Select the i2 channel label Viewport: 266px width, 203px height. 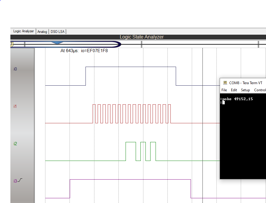pyautogui.click(x=15, y=144)
